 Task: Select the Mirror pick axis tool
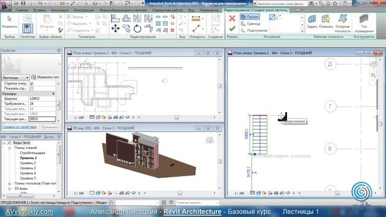[x=137, y=19]
